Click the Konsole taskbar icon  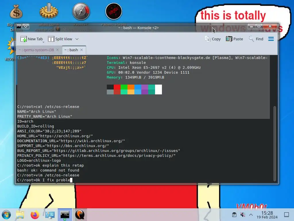point(65,215)
